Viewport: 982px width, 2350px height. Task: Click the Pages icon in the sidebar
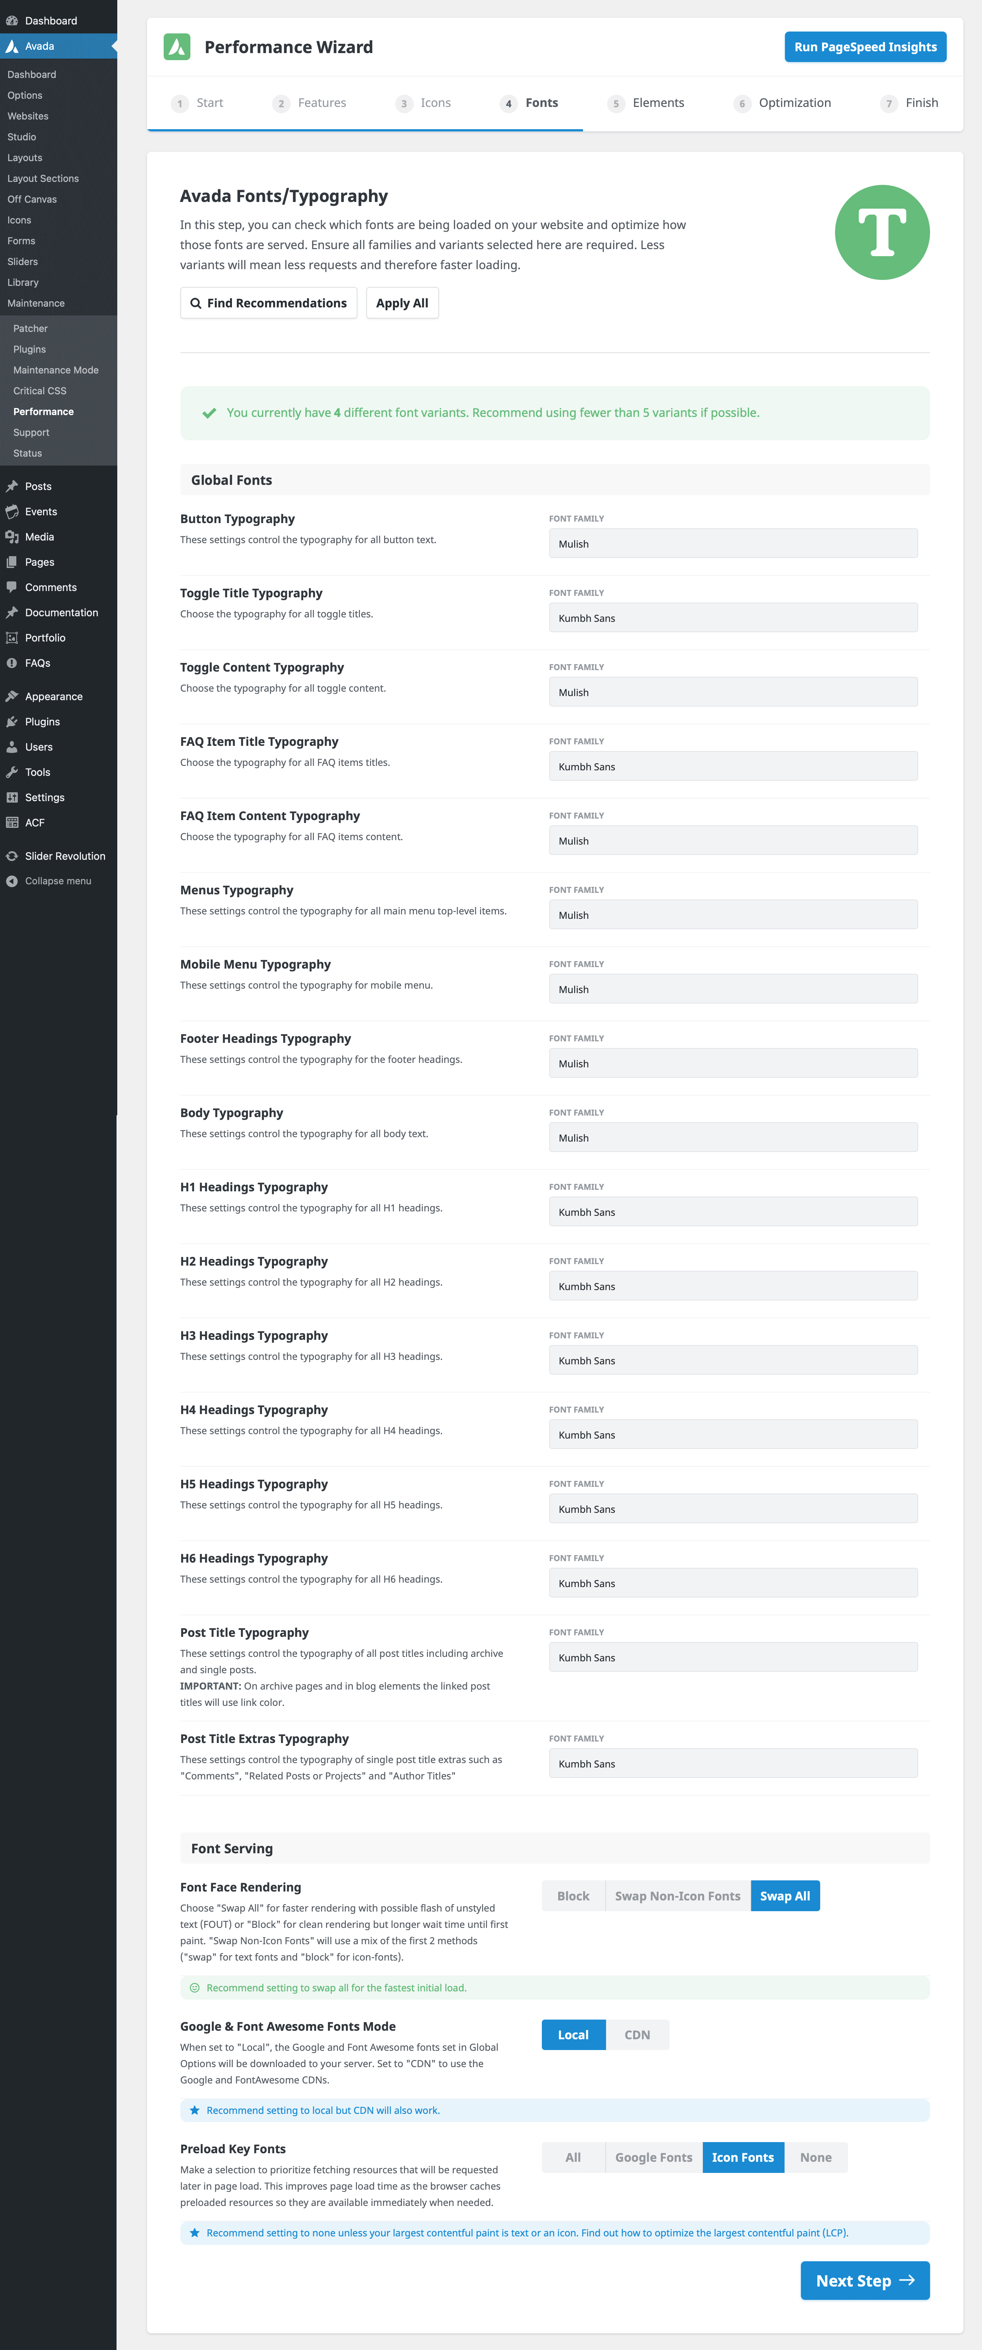click(12, 562)
